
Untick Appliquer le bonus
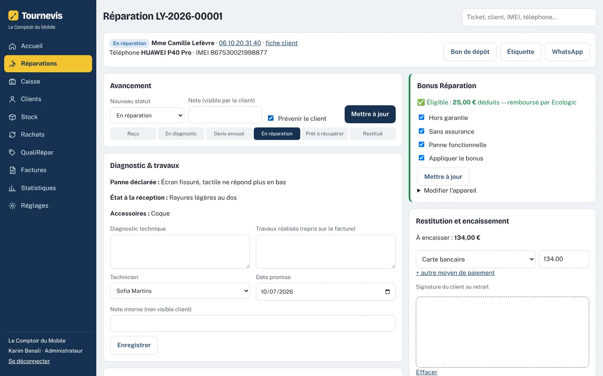coord(422,158)
